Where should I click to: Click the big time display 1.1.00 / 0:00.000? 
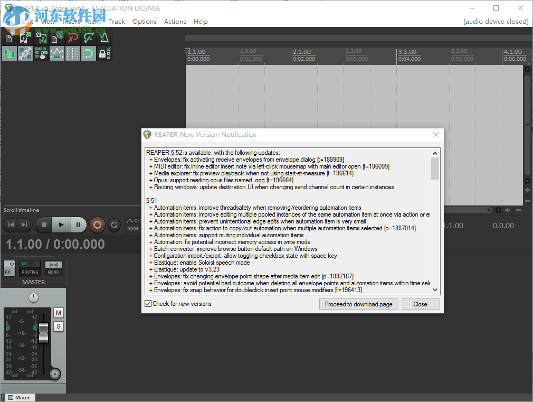coord(55,245)
